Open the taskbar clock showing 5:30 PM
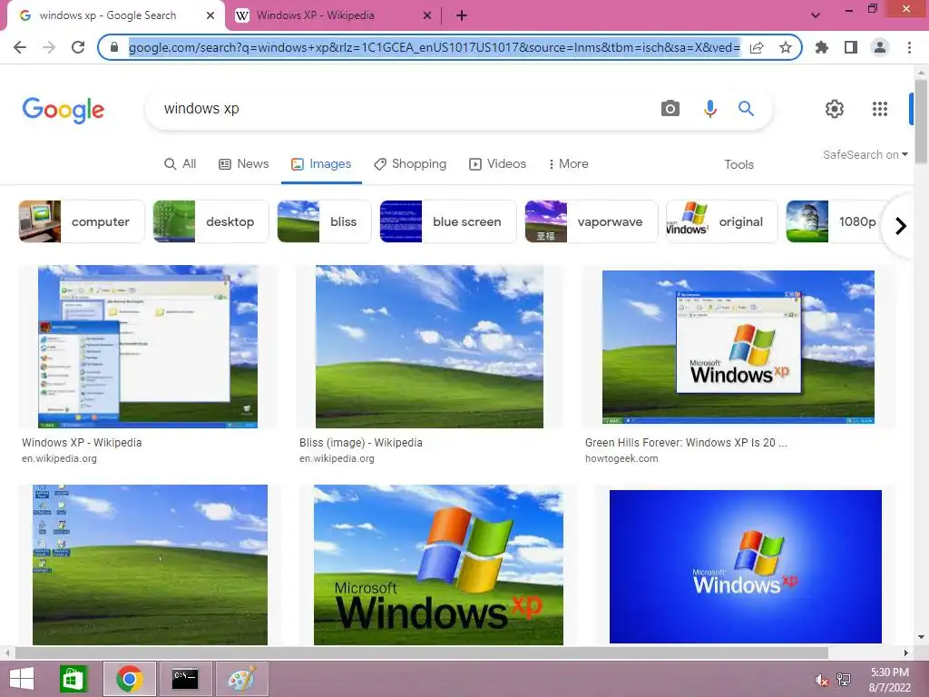The height and width of the screenshot is (697, 929). [x=889, y=679]
